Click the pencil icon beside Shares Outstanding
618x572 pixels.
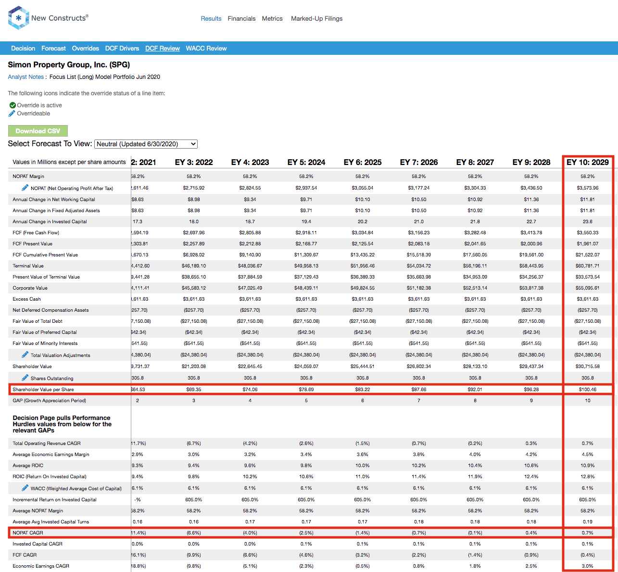click(25, 378)
